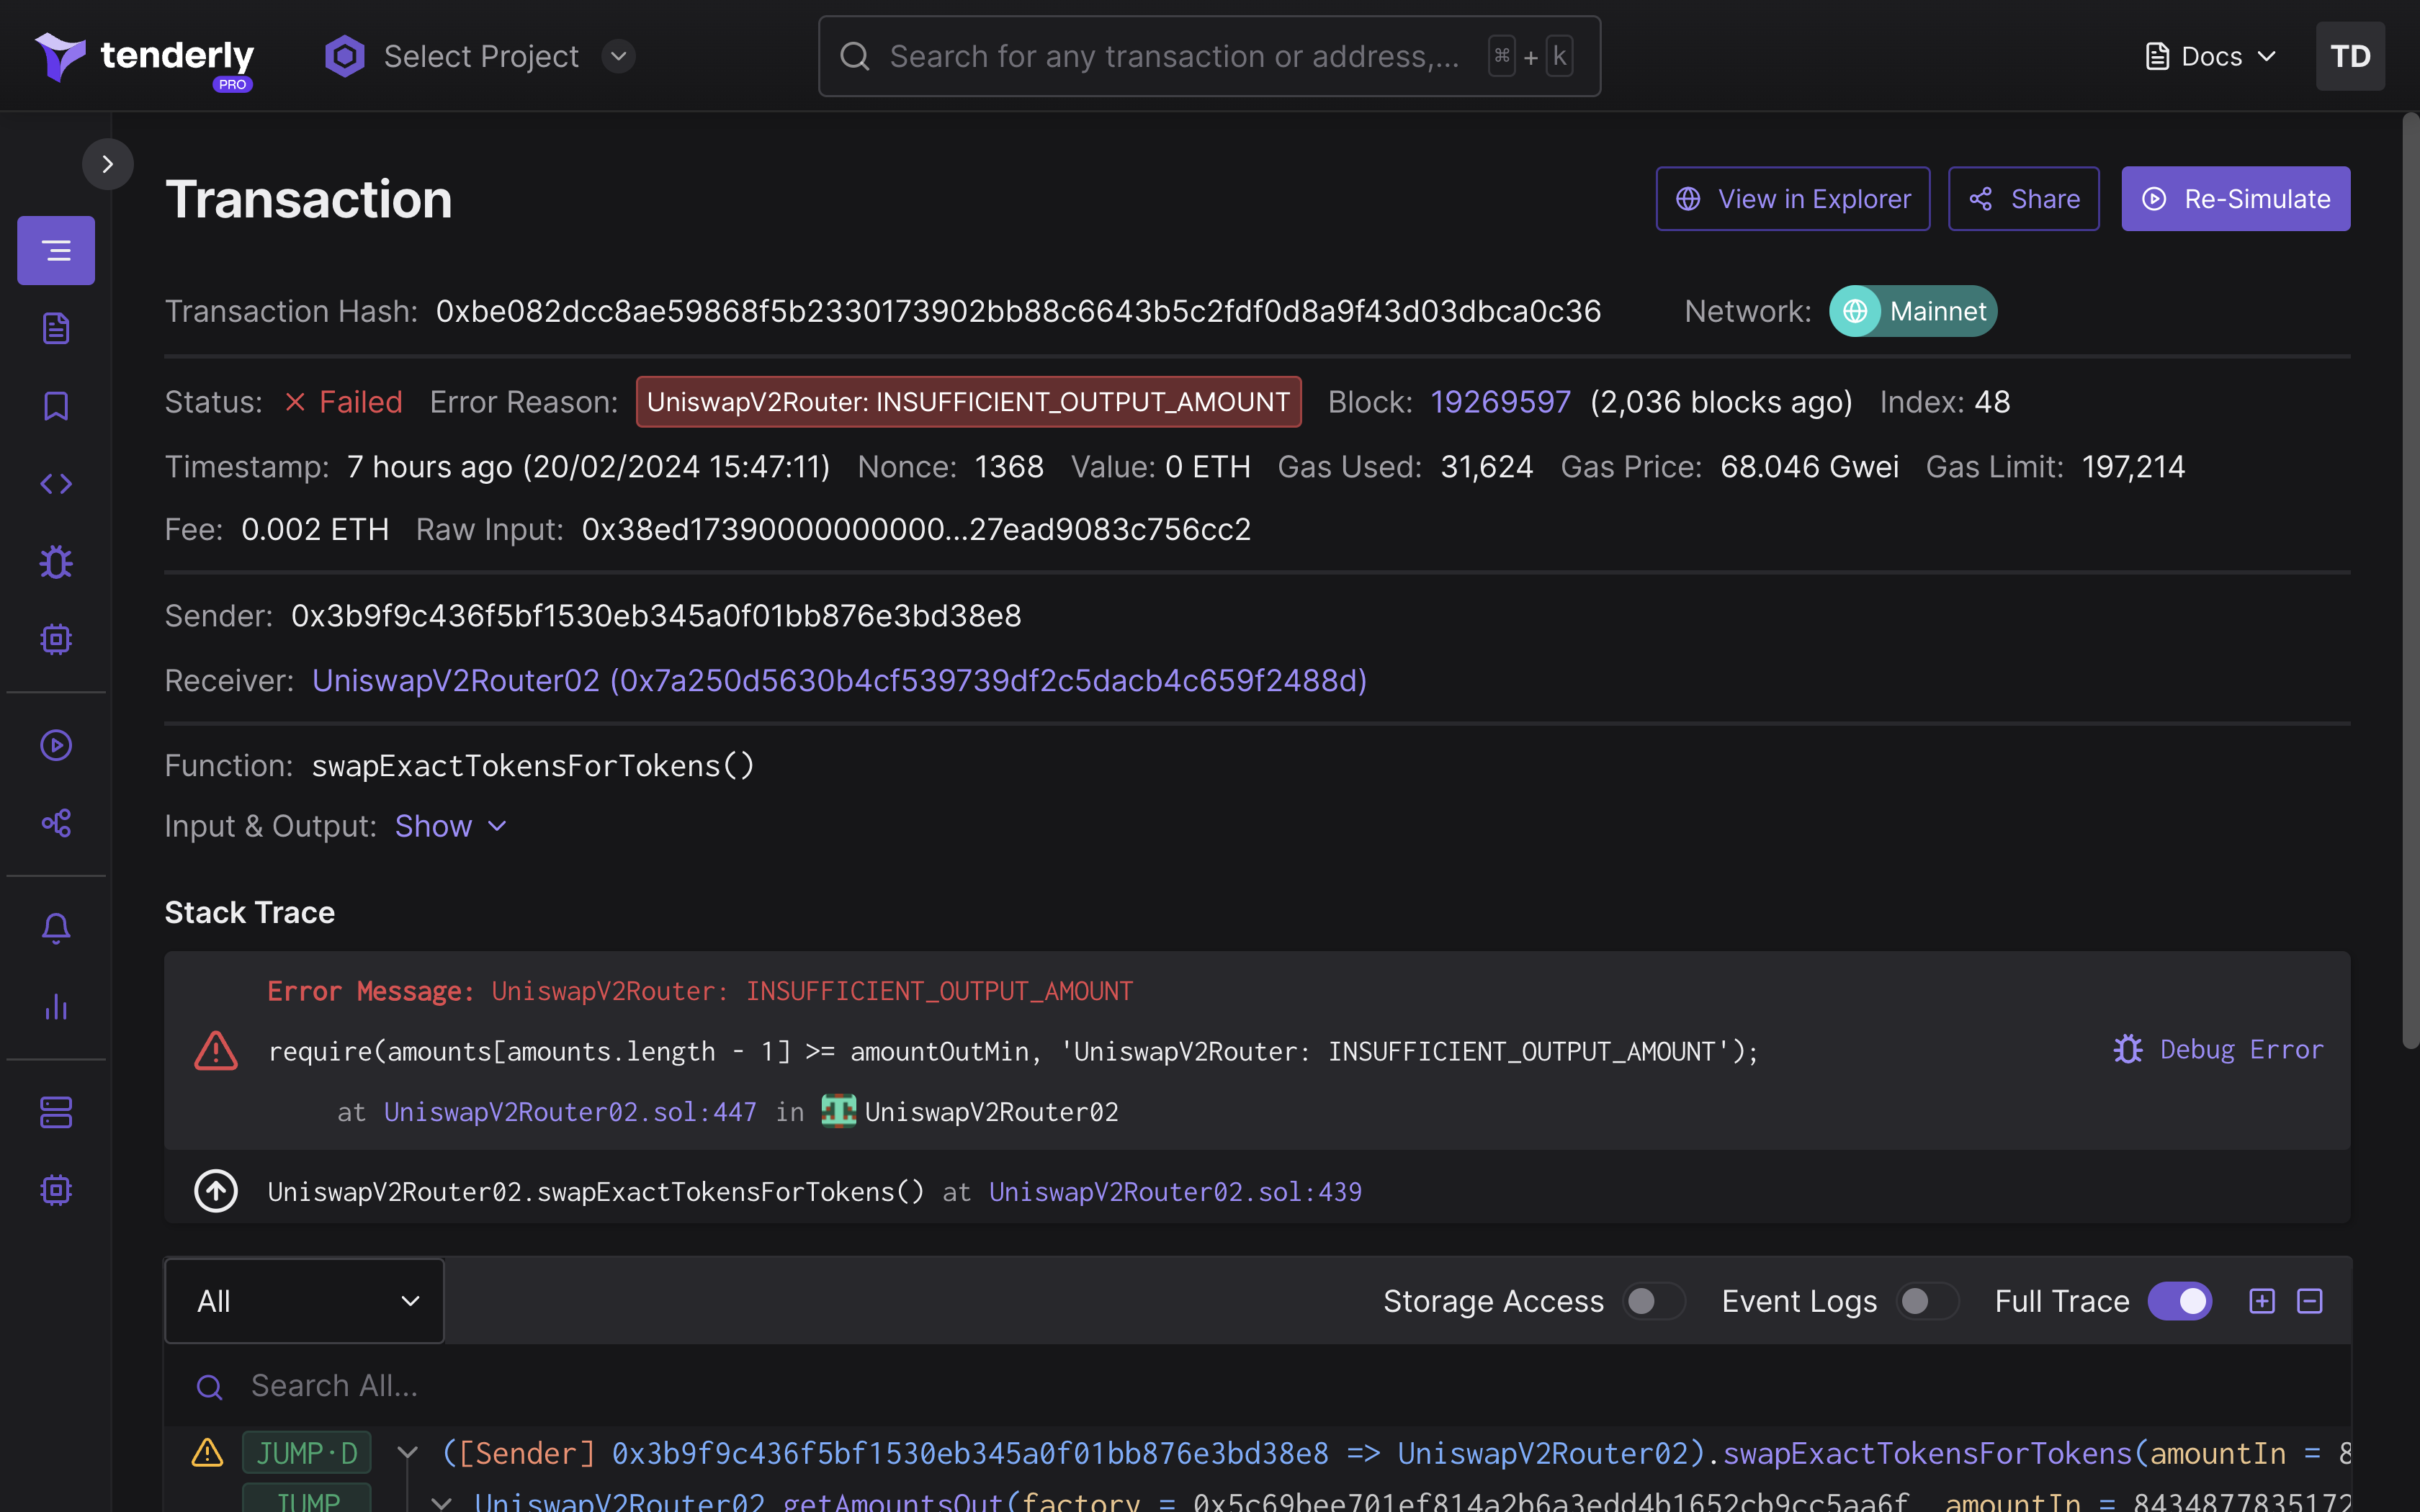This screenshot has width=2420, height=1512.
Task: Click the Select Project hexagon icon
Action: [x=344, y=56]
